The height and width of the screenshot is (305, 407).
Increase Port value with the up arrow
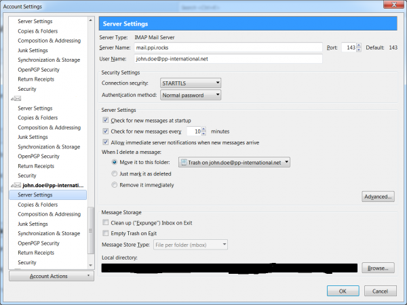click(x=360, y=45)
